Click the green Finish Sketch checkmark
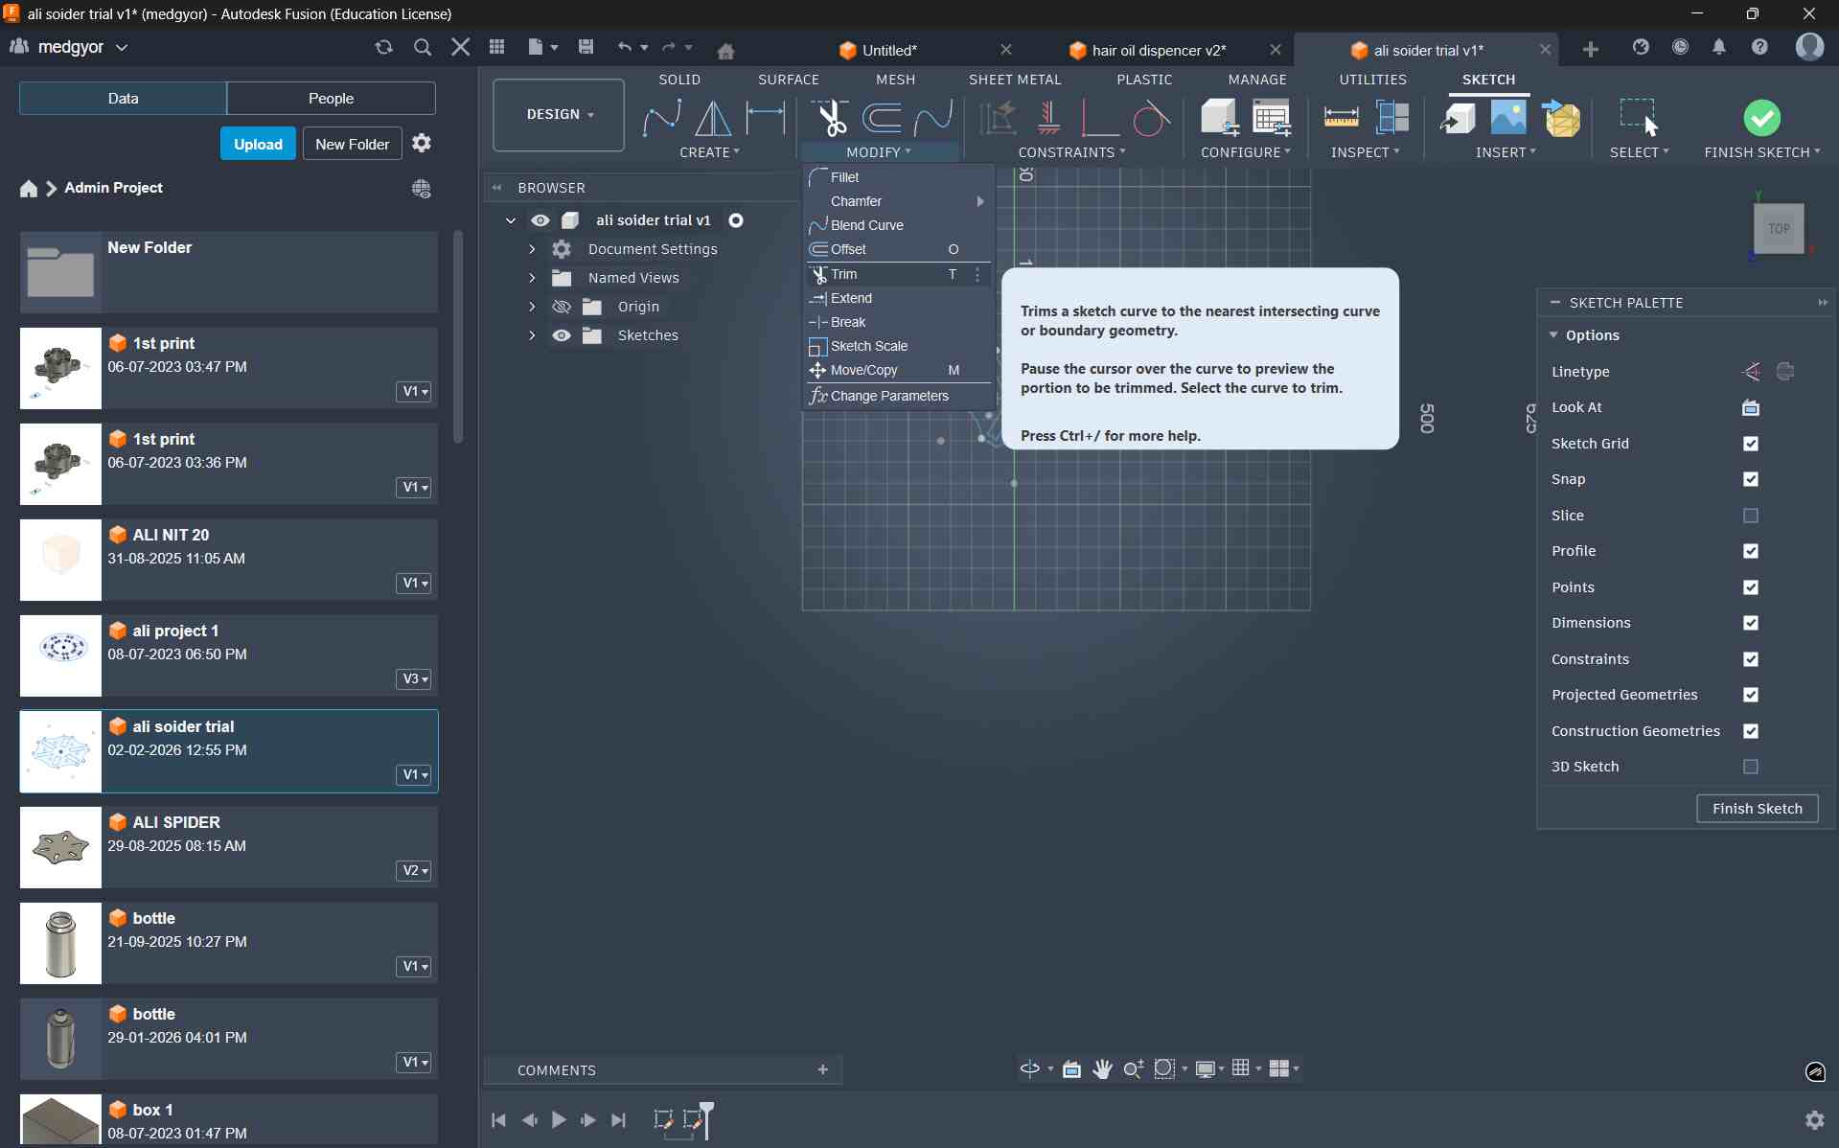The width and height of the screenshot is (1839, 1148). [1761, 118]
